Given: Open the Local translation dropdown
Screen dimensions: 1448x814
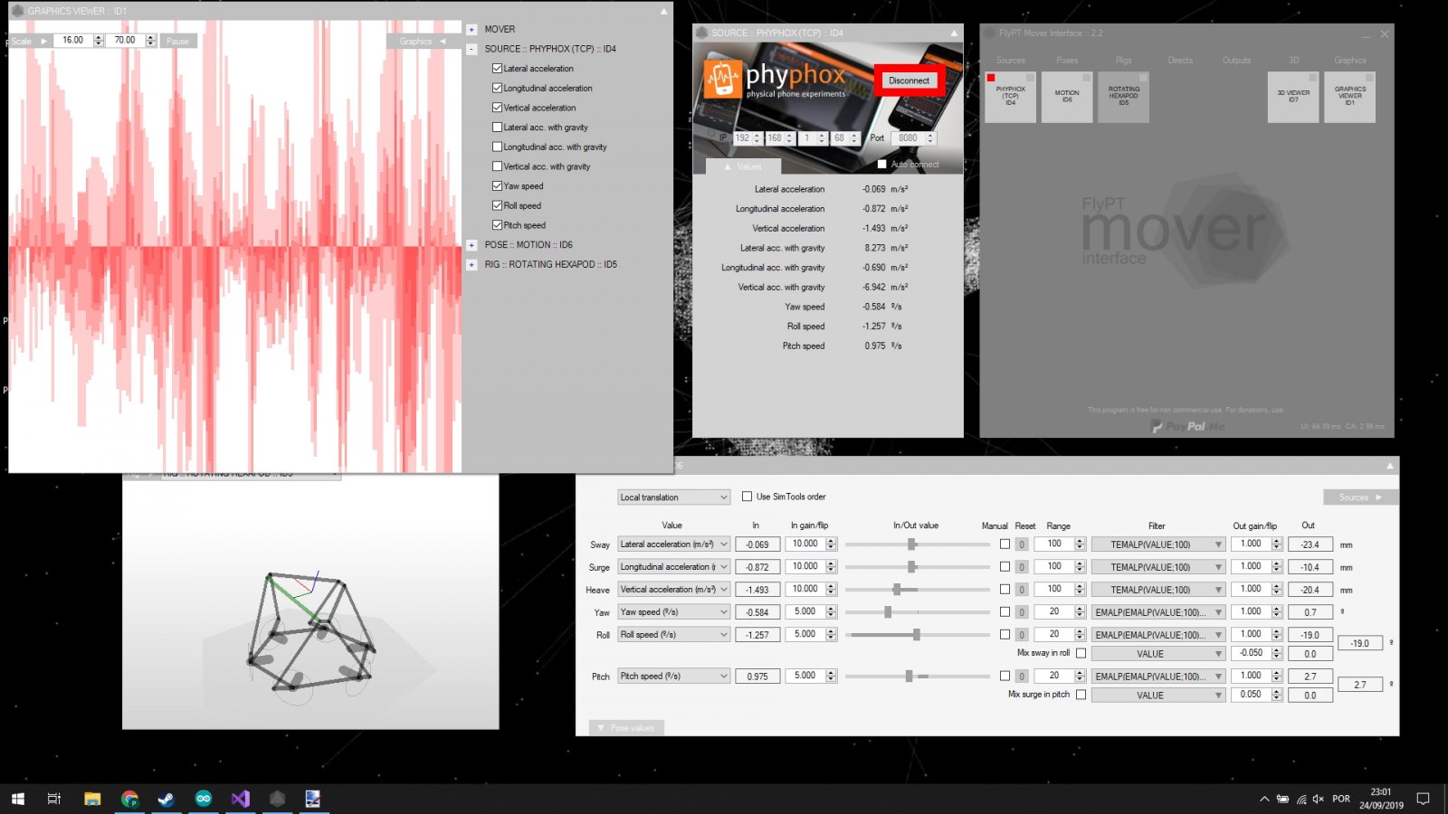Looking at the screenshot, I should pos(674,497).
